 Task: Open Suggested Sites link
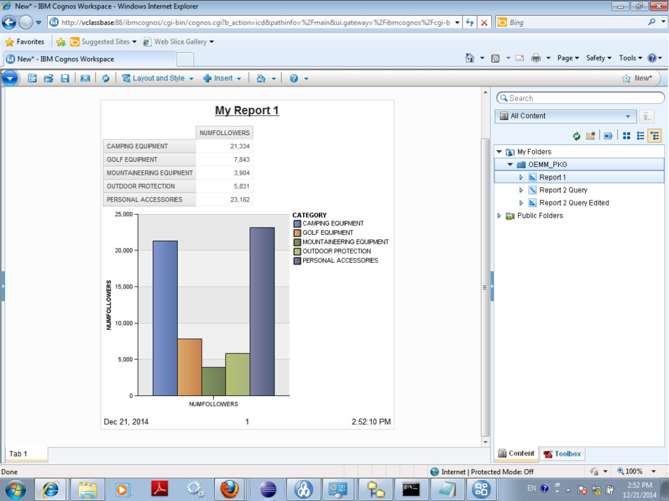click(x=104, y=42)
